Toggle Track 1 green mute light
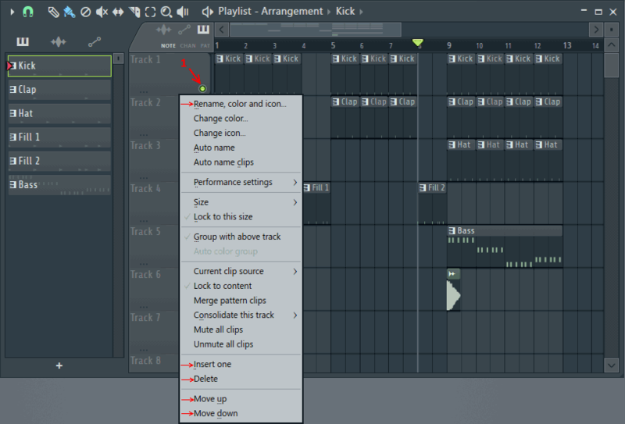This screenshot has height=424, width=625. [202, 88]
